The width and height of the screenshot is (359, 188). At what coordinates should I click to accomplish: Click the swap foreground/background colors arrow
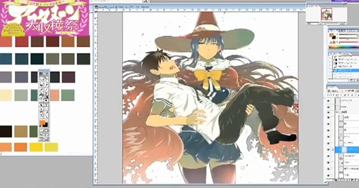click(47, 120)
